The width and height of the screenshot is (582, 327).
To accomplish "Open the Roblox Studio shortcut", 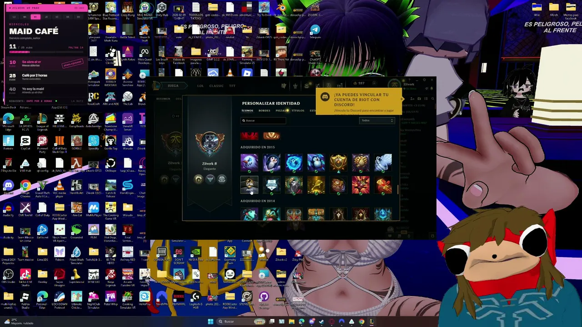I will pos(25,299).
